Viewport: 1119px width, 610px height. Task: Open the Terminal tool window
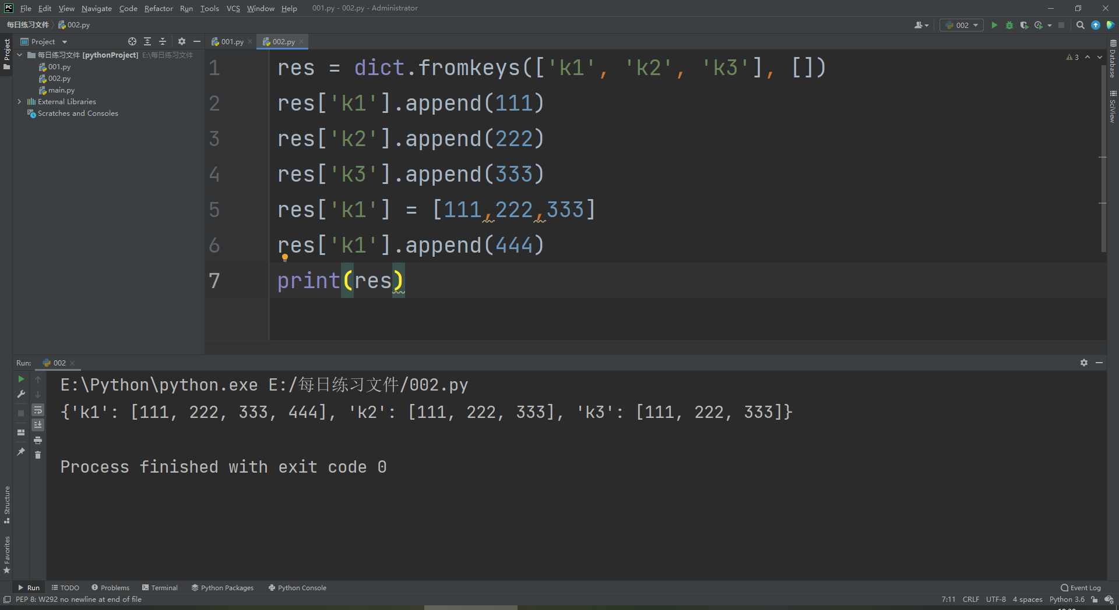[x=160, y=588]
